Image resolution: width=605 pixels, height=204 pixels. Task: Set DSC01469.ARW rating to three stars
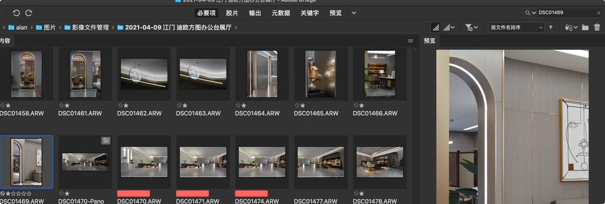(18, 194)
